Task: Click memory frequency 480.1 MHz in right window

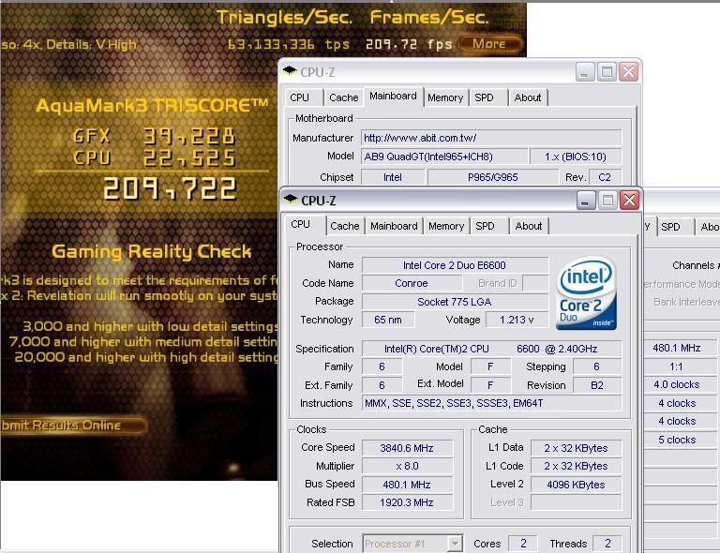Action: coord(680,348)
